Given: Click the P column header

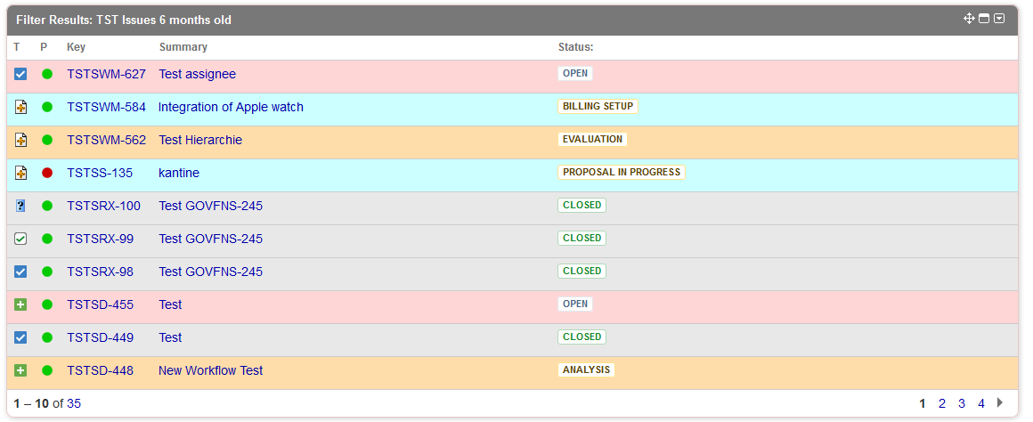Looking at the screenshot, I should tap(44, 47).
